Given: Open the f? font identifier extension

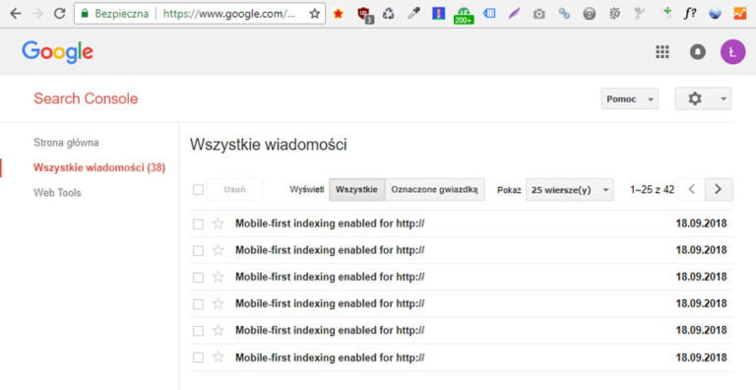Looking at the screenshot, I should pyautogui.click(x=690, y=14).
